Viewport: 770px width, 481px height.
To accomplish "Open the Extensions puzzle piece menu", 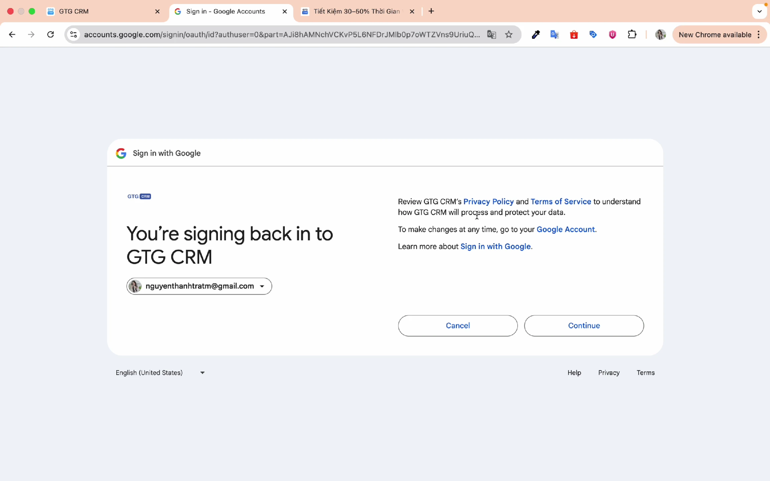I will point(632,34).
